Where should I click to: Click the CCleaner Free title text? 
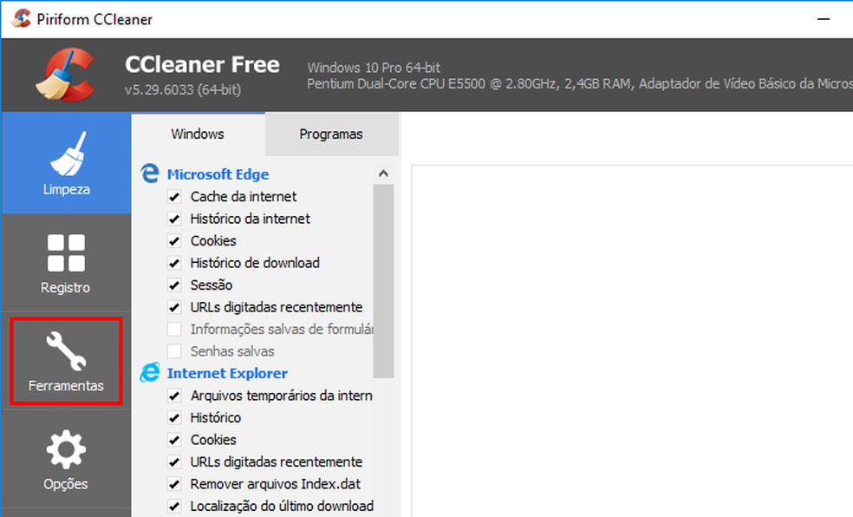click(202, 65)
